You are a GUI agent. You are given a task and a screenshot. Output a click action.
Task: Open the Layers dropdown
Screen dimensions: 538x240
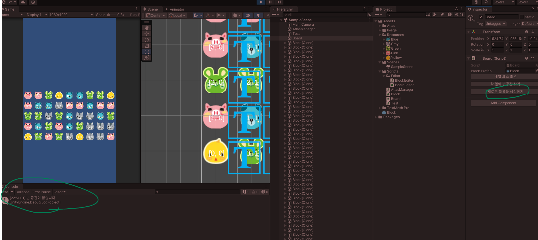pos(503,2)
